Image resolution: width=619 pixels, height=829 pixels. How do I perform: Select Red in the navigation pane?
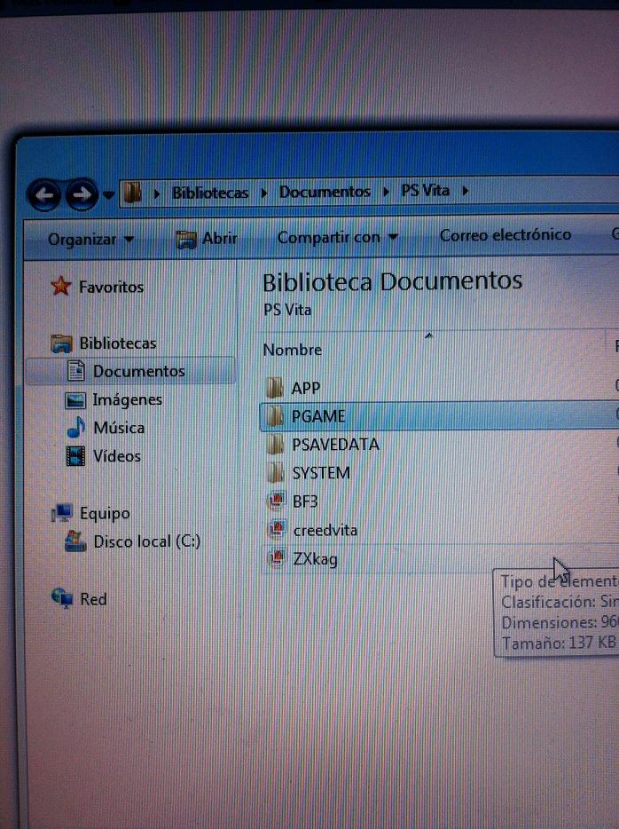click(x=93, y=599)
